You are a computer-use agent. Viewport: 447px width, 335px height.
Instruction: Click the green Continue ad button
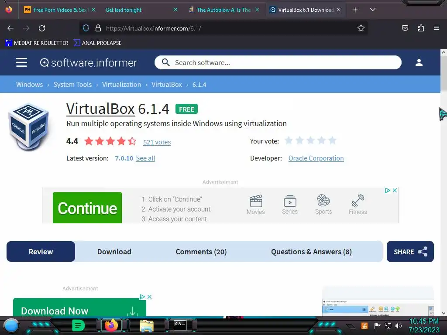(87, 208)
